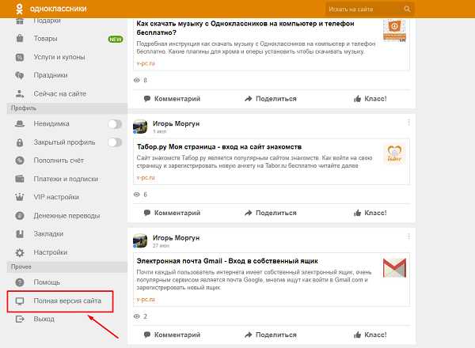Comment on the Табор.ру post

[172, 213]
